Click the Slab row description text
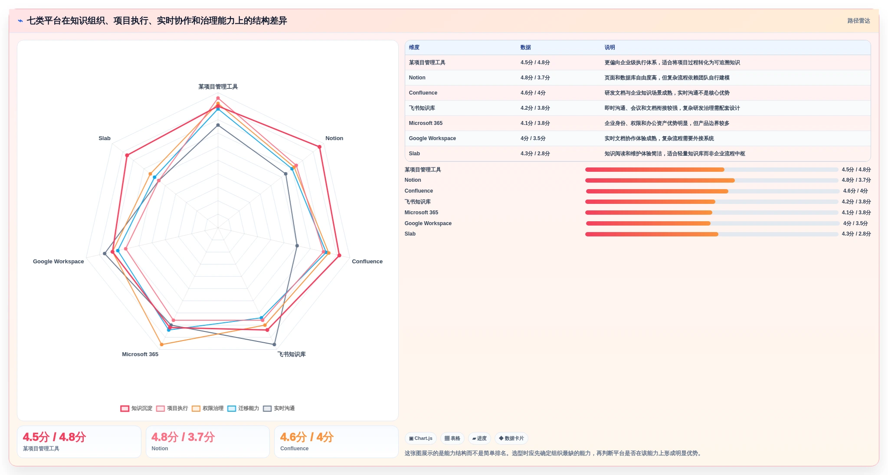The image size is (888, 475). coord(675,154)
